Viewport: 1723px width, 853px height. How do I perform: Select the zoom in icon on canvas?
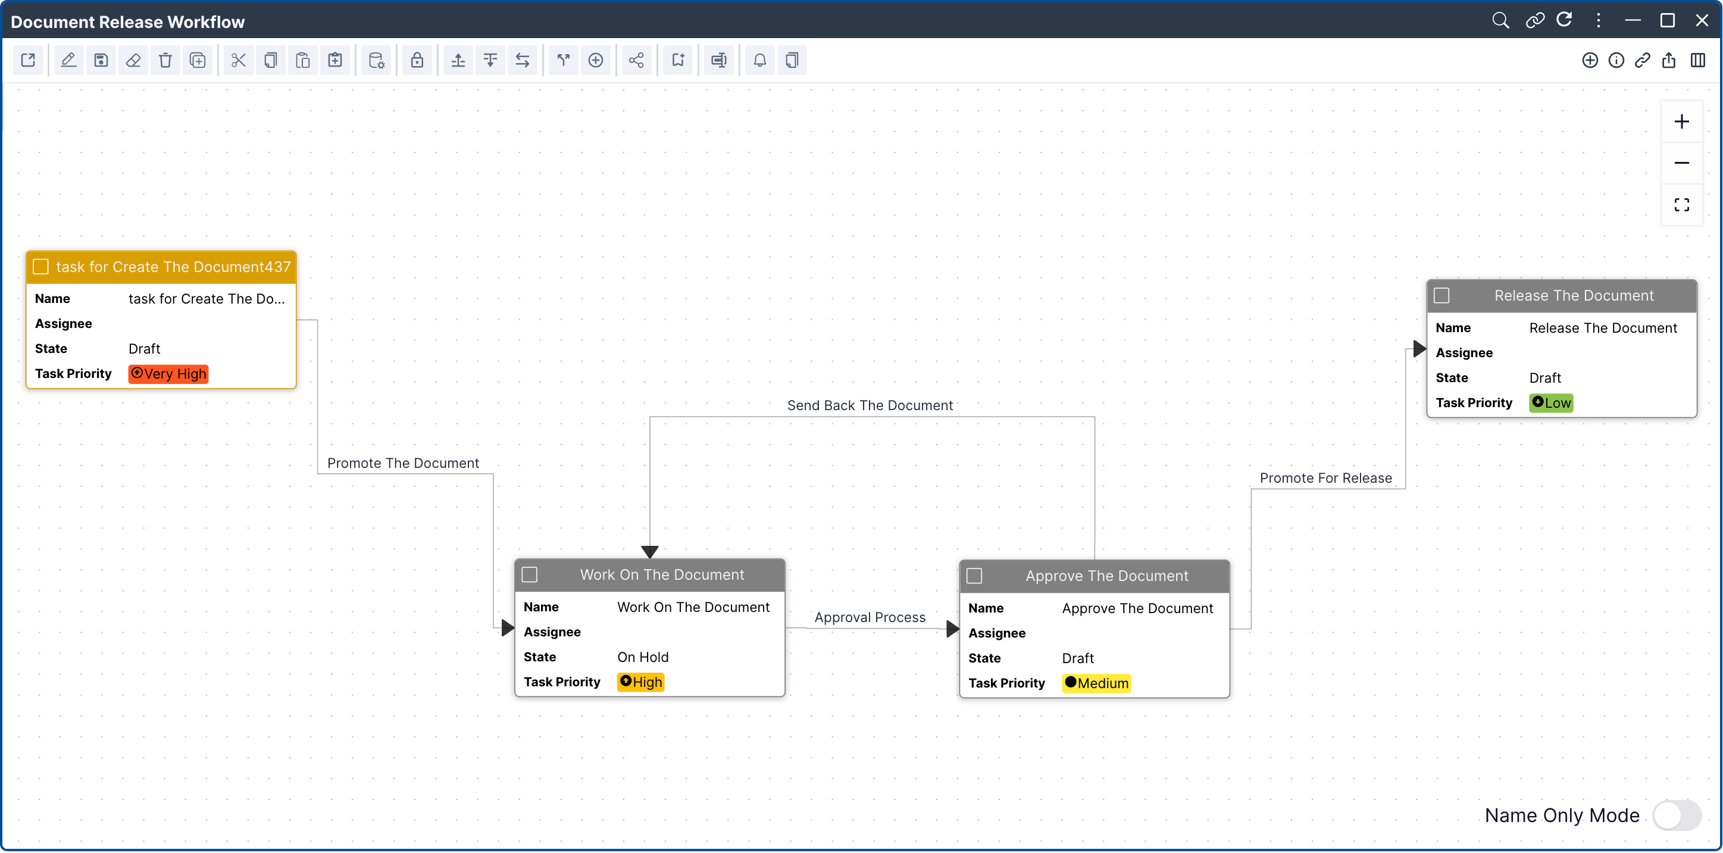click(1683, 121)
